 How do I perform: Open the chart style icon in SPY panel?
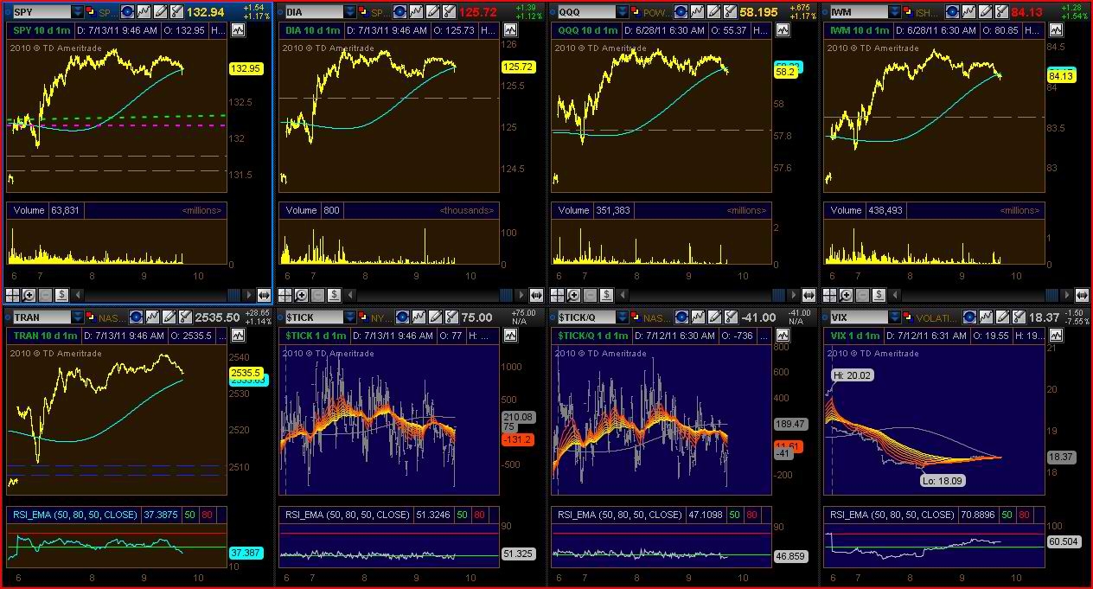[144, 12]
